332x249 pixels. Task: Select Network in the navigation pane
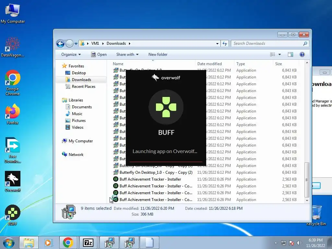[73, 155]
